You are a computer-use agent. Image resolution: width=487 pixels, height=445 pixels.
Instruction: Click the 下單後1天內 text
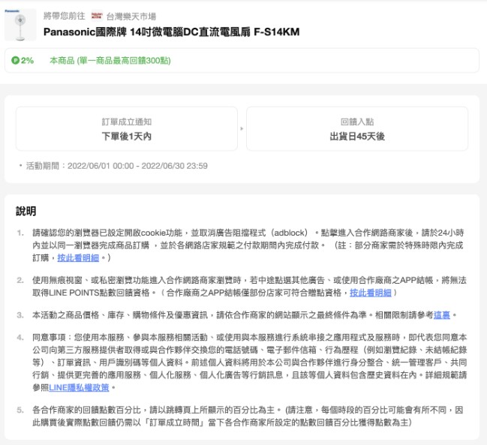(127, 137)
